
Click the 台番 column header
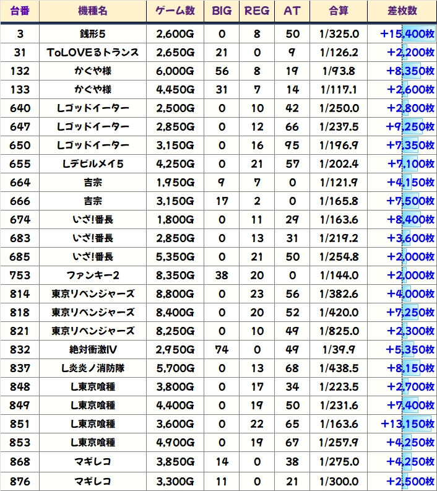pos(20,11)
